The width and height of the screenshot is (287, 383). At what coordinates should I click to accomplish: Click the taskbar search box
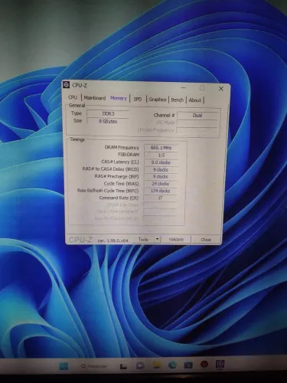tap(94, 366)
